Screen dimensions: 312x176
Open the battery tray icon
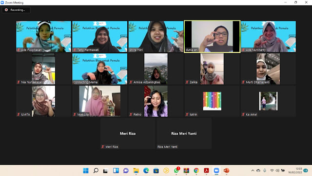click(283, 171)
